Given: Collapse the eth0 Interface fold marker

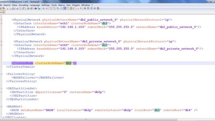Looking at the screenshot, I should point(1,45).
